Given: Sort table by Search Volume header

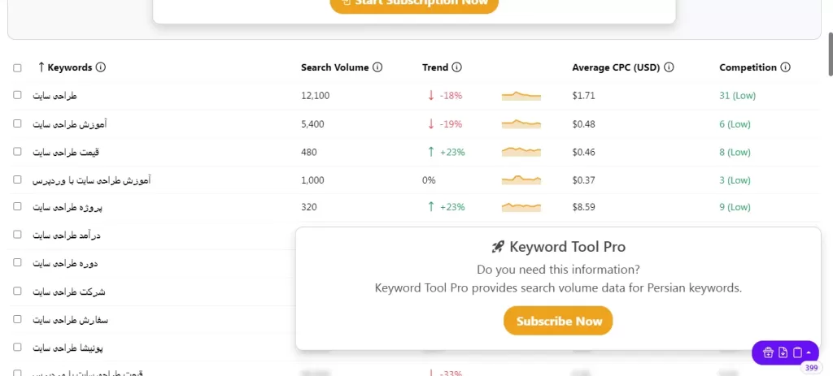Looking at the screenshot, I should tap(334, 67).
